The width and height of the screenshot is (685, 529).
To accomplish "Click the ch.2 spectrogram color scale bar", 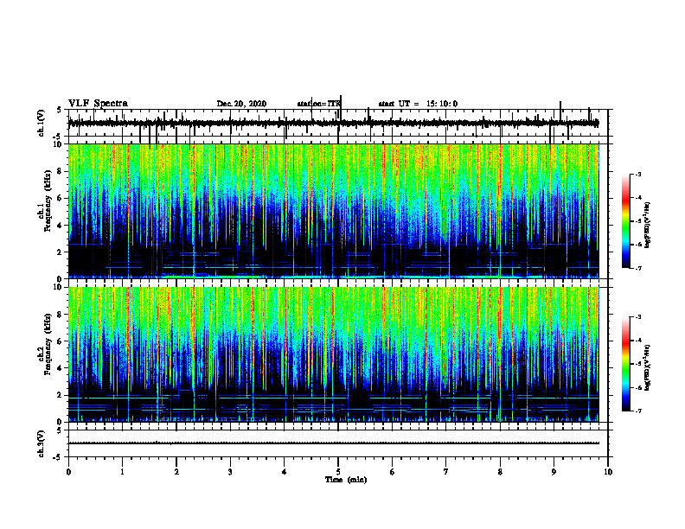I will (626, 364).
